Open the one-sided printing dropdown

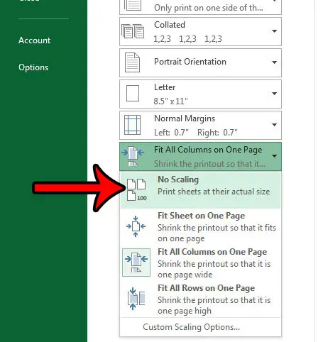200,7
